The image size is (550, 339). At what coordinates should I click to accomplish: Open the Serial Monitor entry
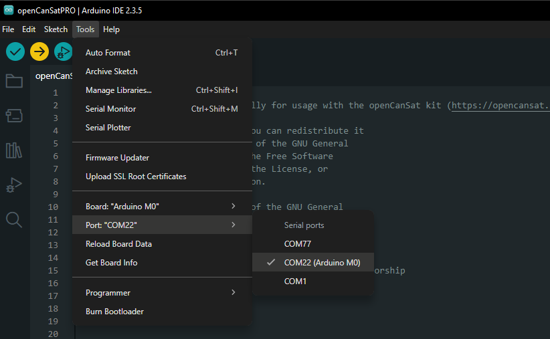(162, 109)
